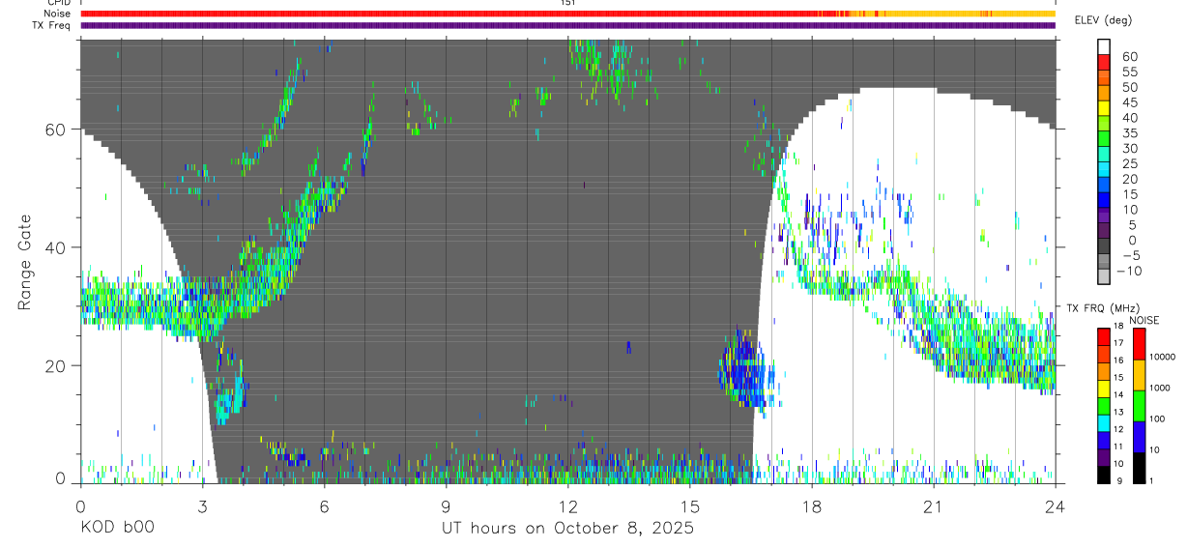The height and width of the screenshot is (548, 1187).
Task: Click the x-axis tick label "24"
Action: 1055,505
